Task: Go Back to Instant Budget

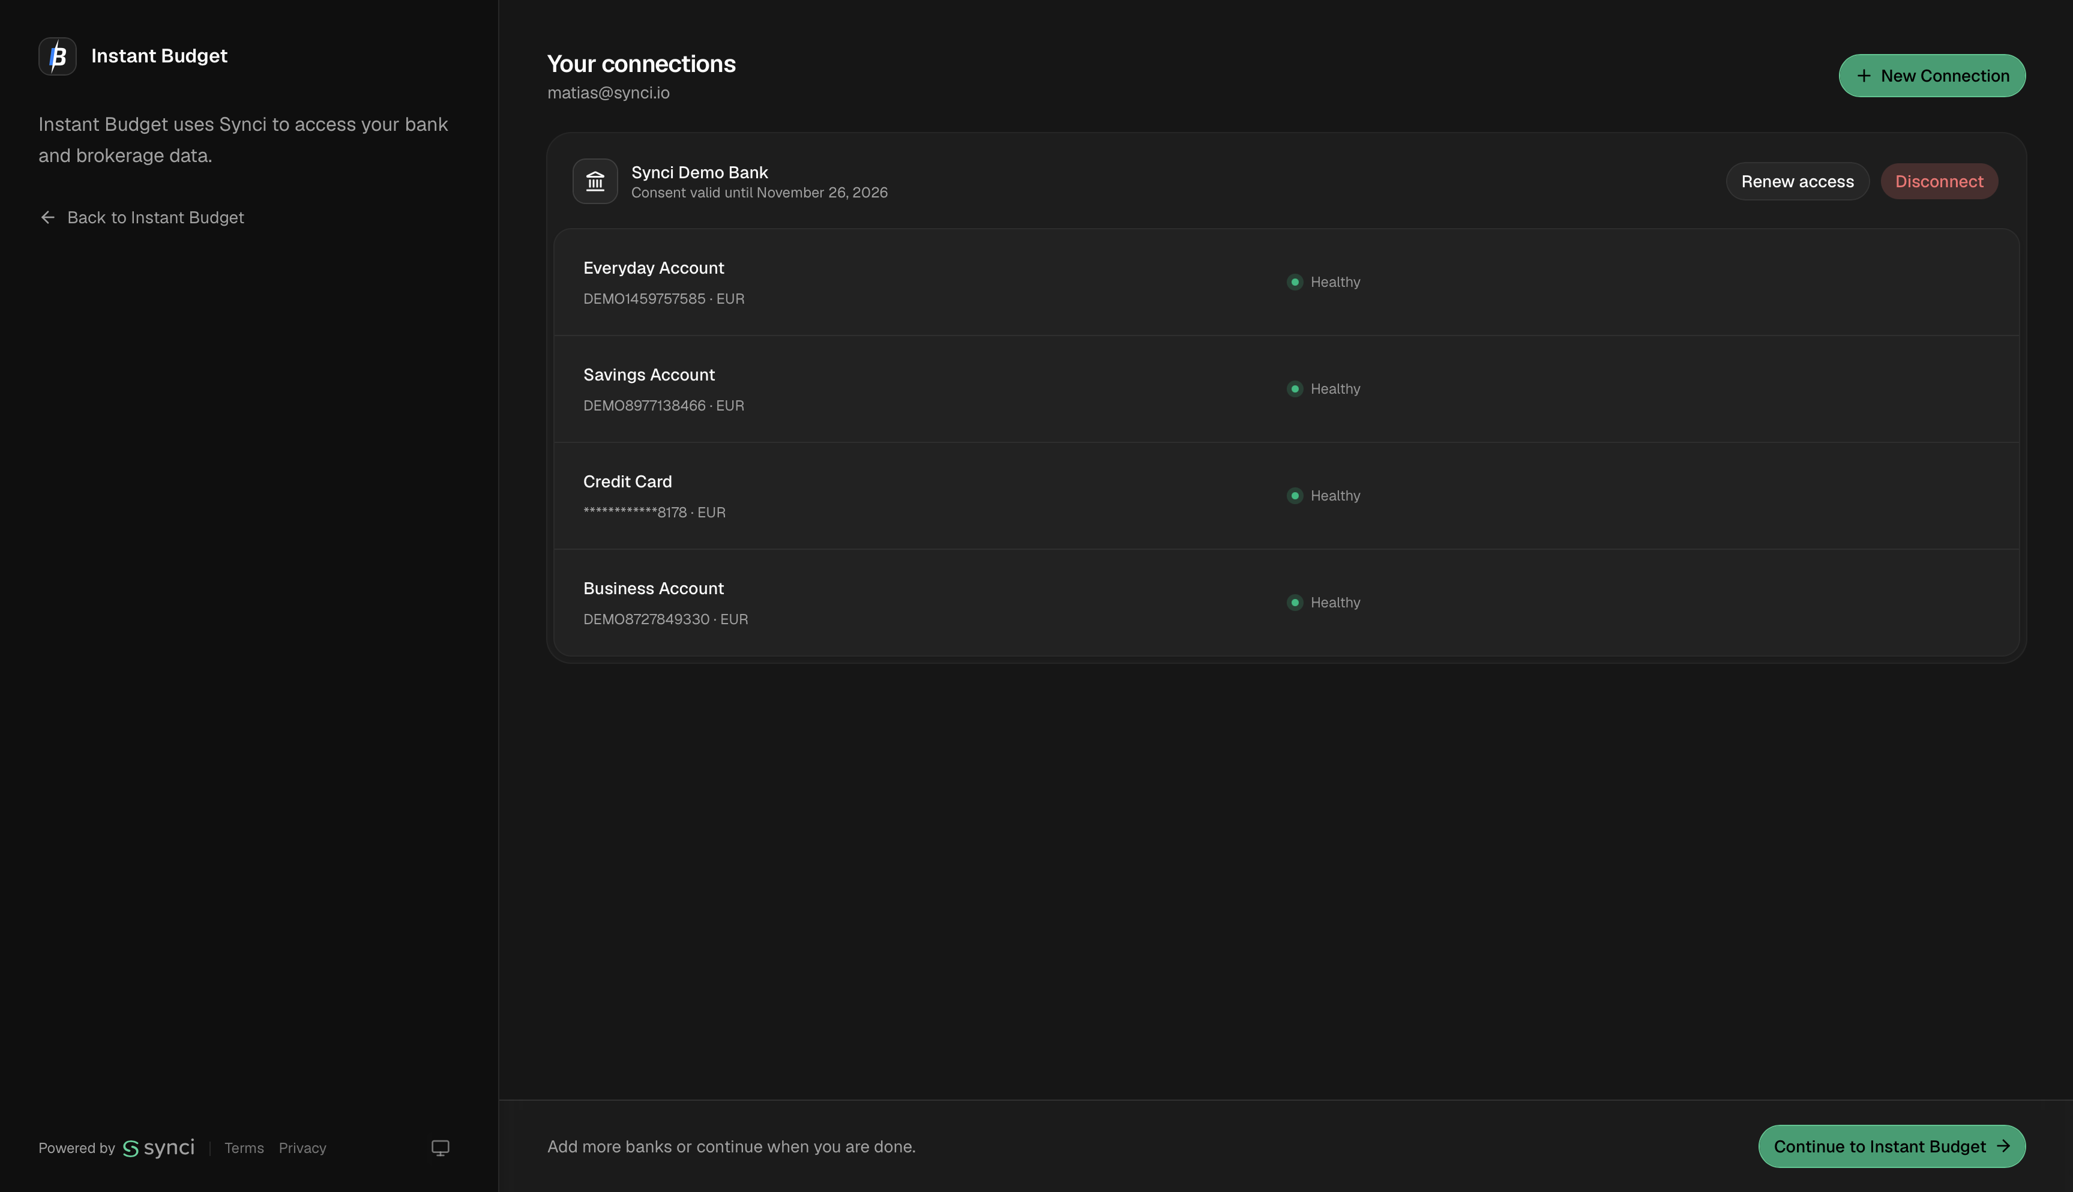Action: click(142, 218)
